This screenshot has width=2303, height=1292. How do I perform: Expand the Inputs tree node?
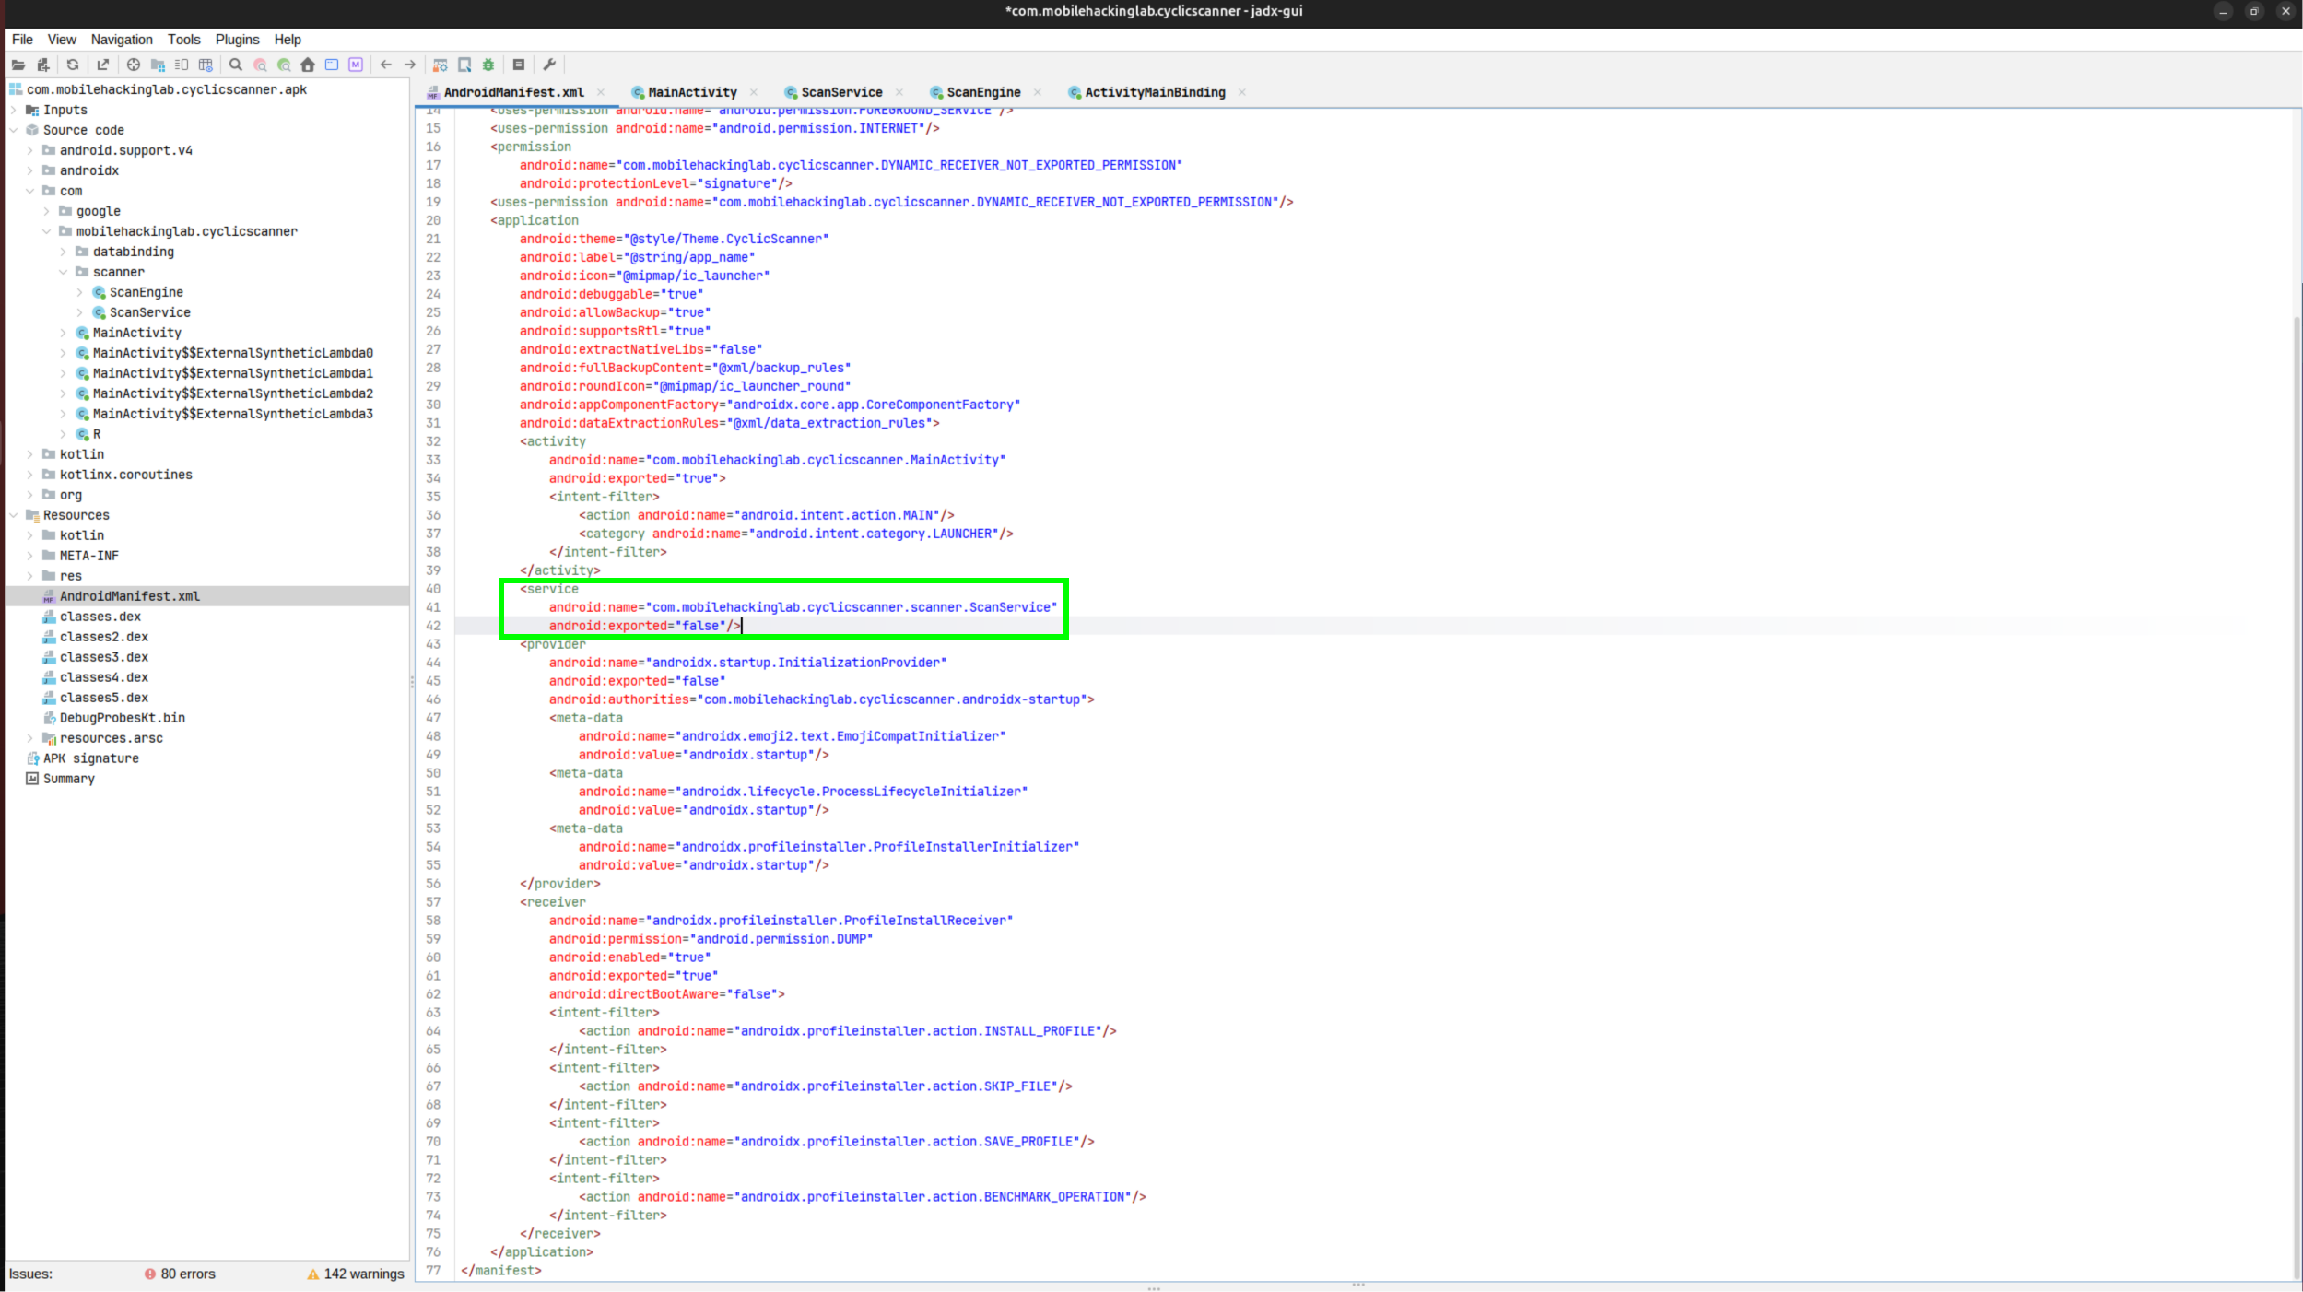pyautogui.click(x=14, y=110)
